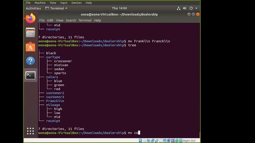Open the volume icon in top bar

pyautogui.click(x=185, y=8)
